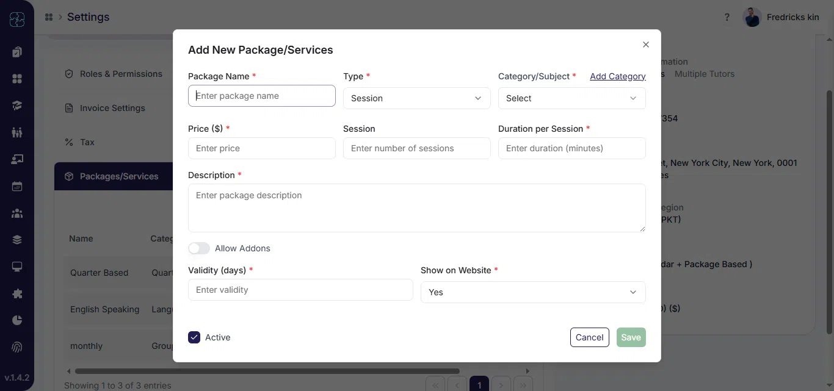This screenshot has width=834, height=391.
Task: Click the Validity days input field
Action: click(x=300, y=290)
